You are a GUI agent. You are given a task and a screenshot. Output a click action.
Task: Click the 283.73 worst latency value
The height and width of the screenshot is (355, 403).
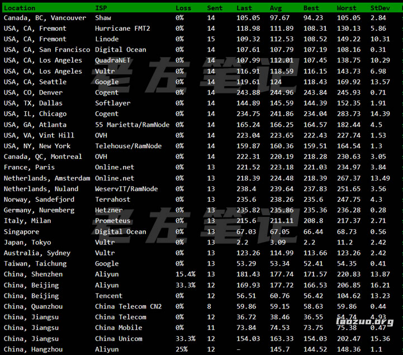point(349,114)
